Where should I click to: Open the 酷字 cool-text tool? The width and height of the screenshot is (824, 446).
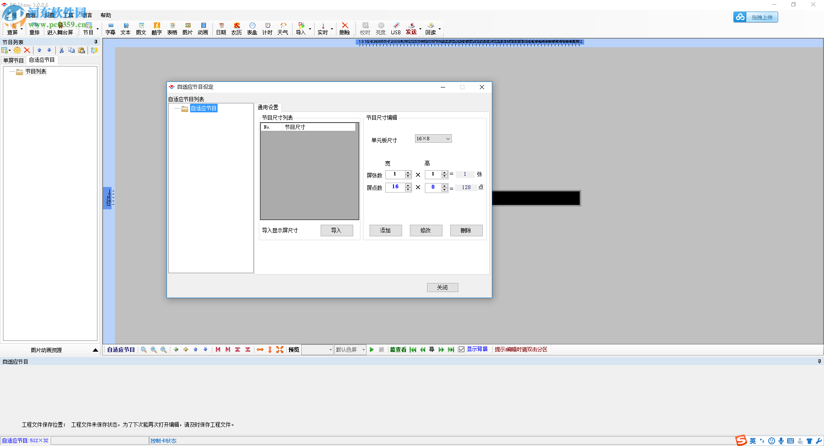click(157, 29)
